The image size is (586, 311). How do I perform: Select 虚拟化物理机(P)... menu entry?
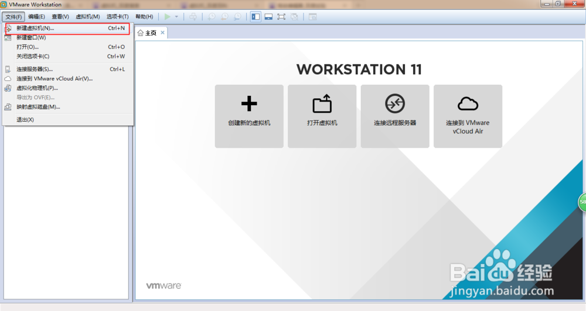point(67,88)
